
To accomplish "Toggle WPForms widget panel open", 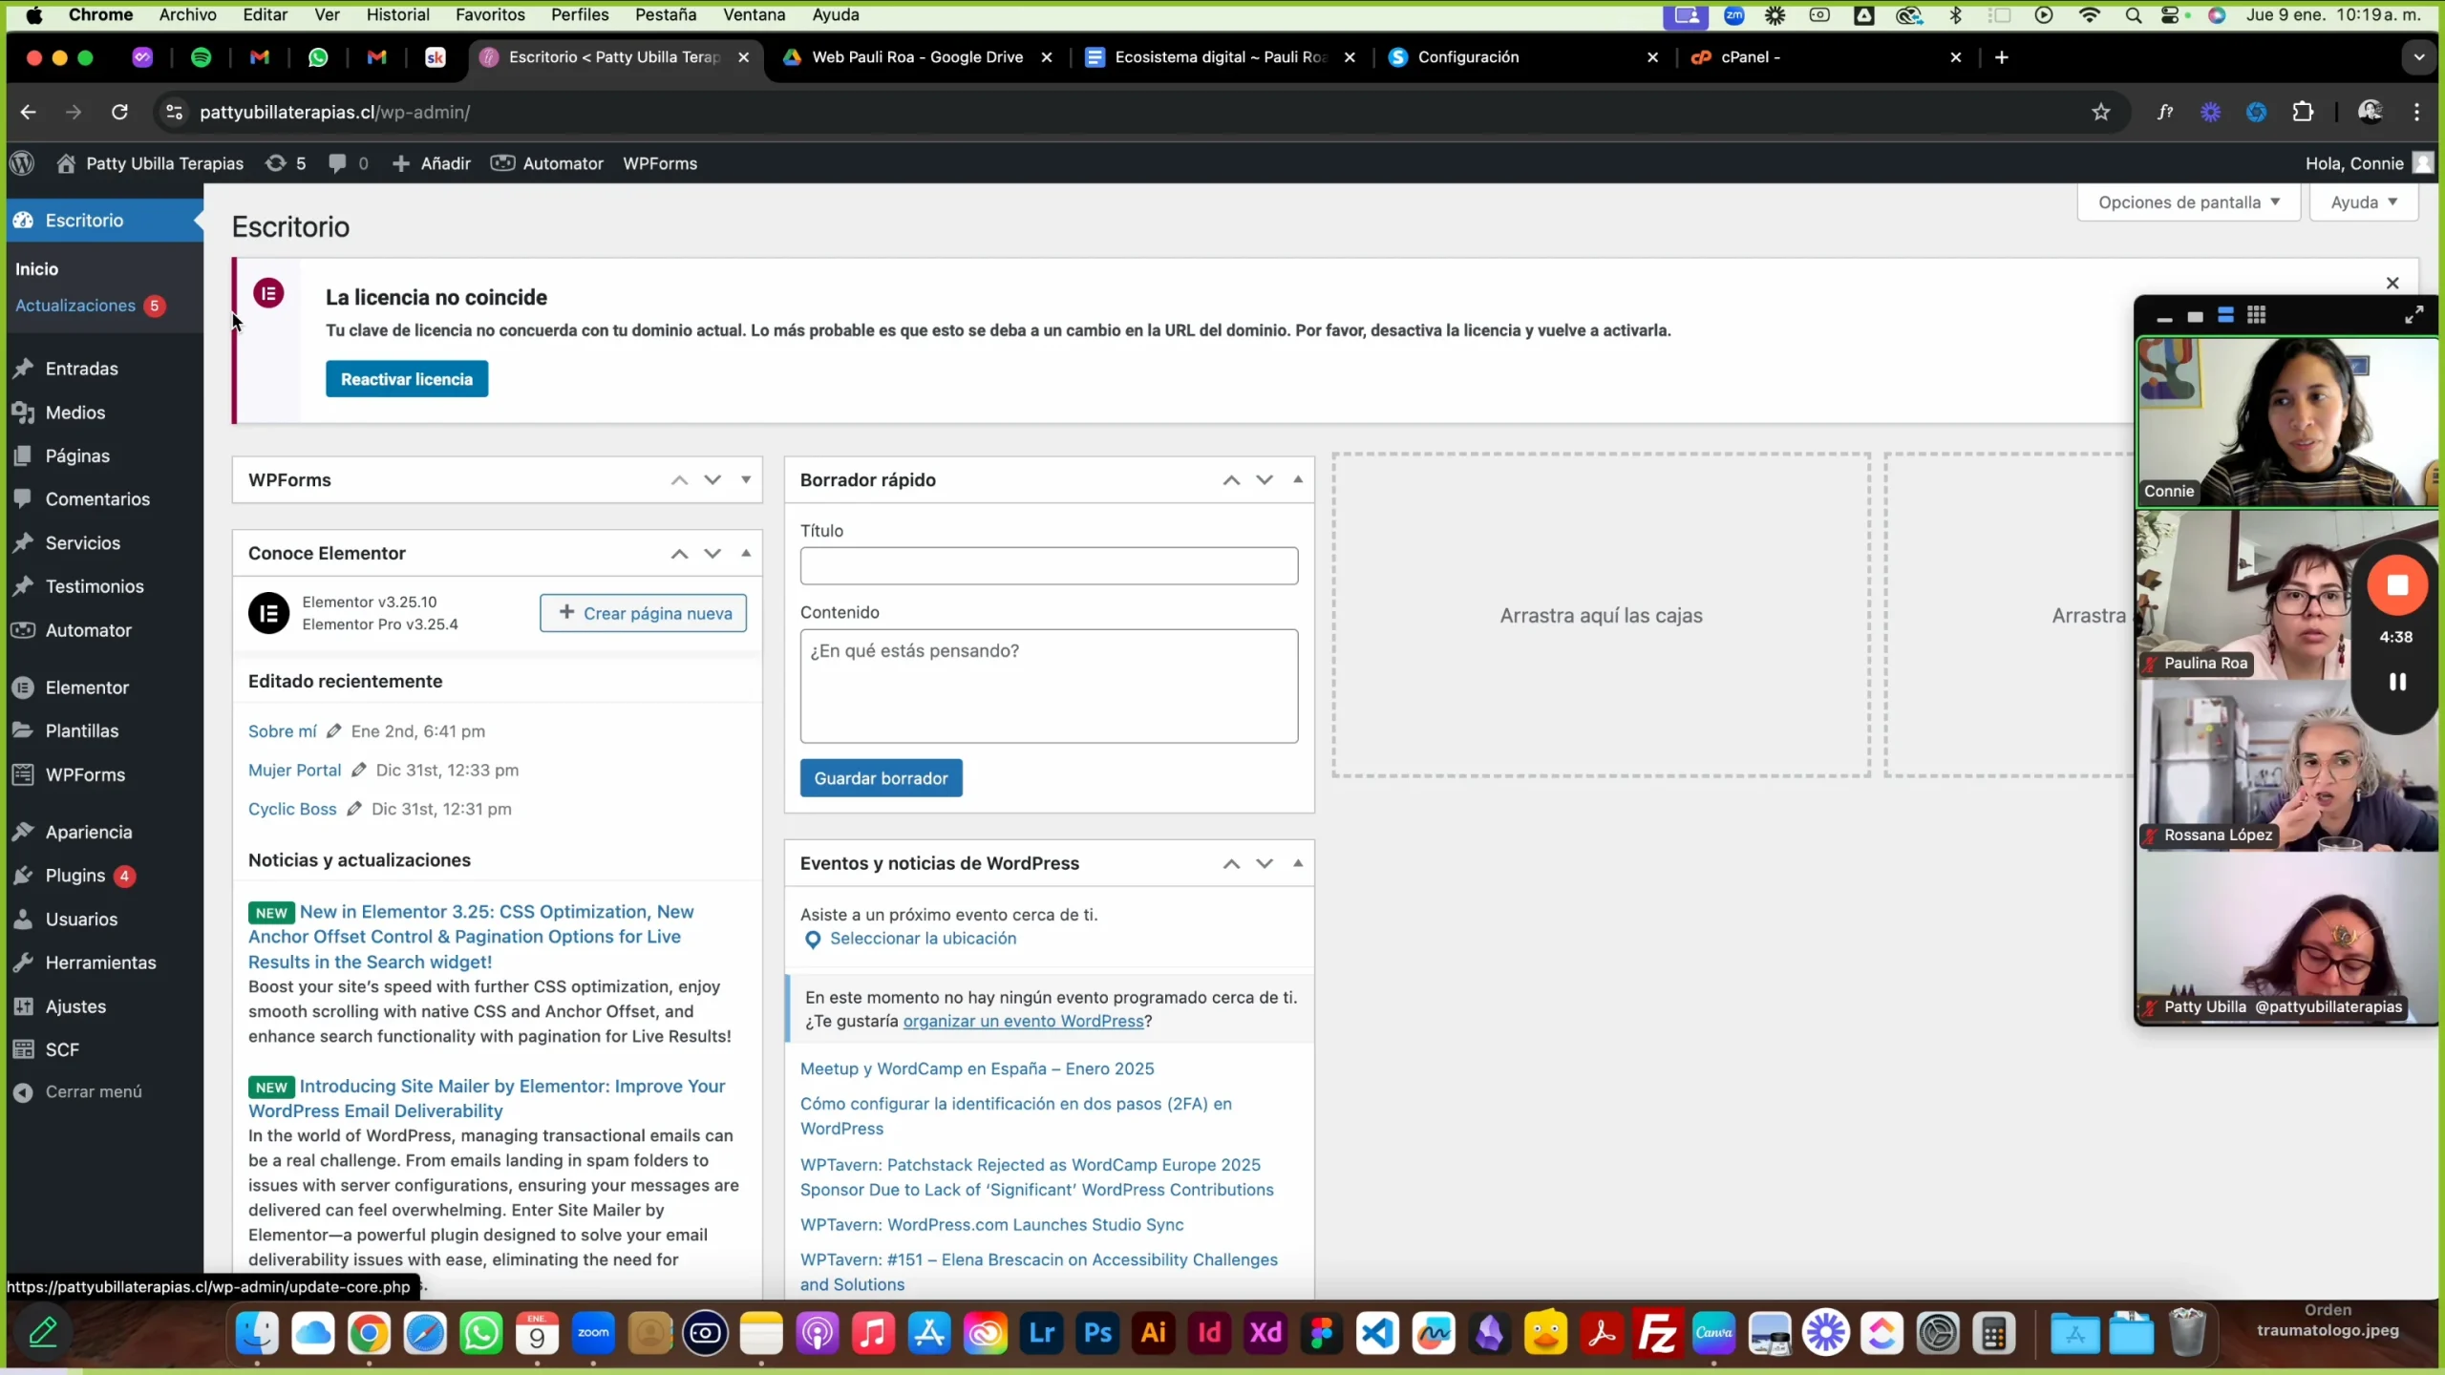I will point(746,479).
